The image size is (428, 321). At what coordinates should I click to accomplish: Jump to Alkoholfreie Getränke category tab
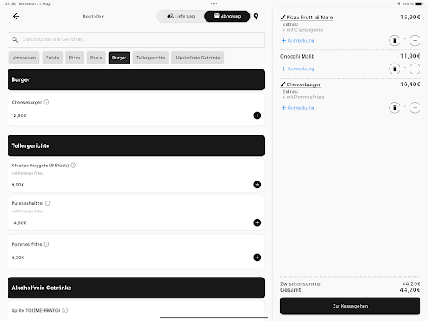coord(197,58)
